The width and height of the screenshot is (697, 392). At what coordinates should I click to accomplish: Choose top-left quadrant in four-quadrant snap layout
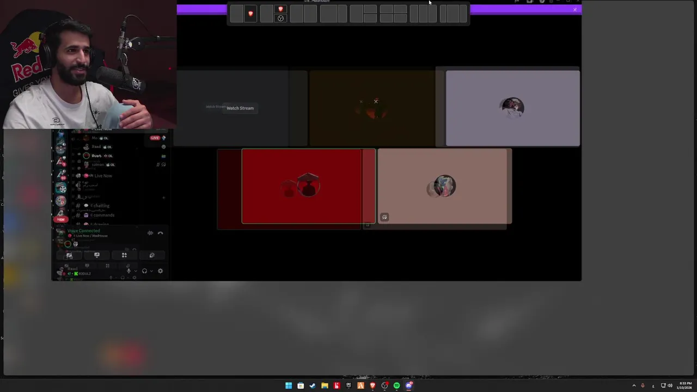coord(386,9)
